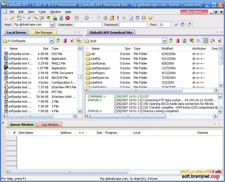This screenshot has width=225, height=182.
Task: Click local pane red bookmark icon
Action: 65,41
